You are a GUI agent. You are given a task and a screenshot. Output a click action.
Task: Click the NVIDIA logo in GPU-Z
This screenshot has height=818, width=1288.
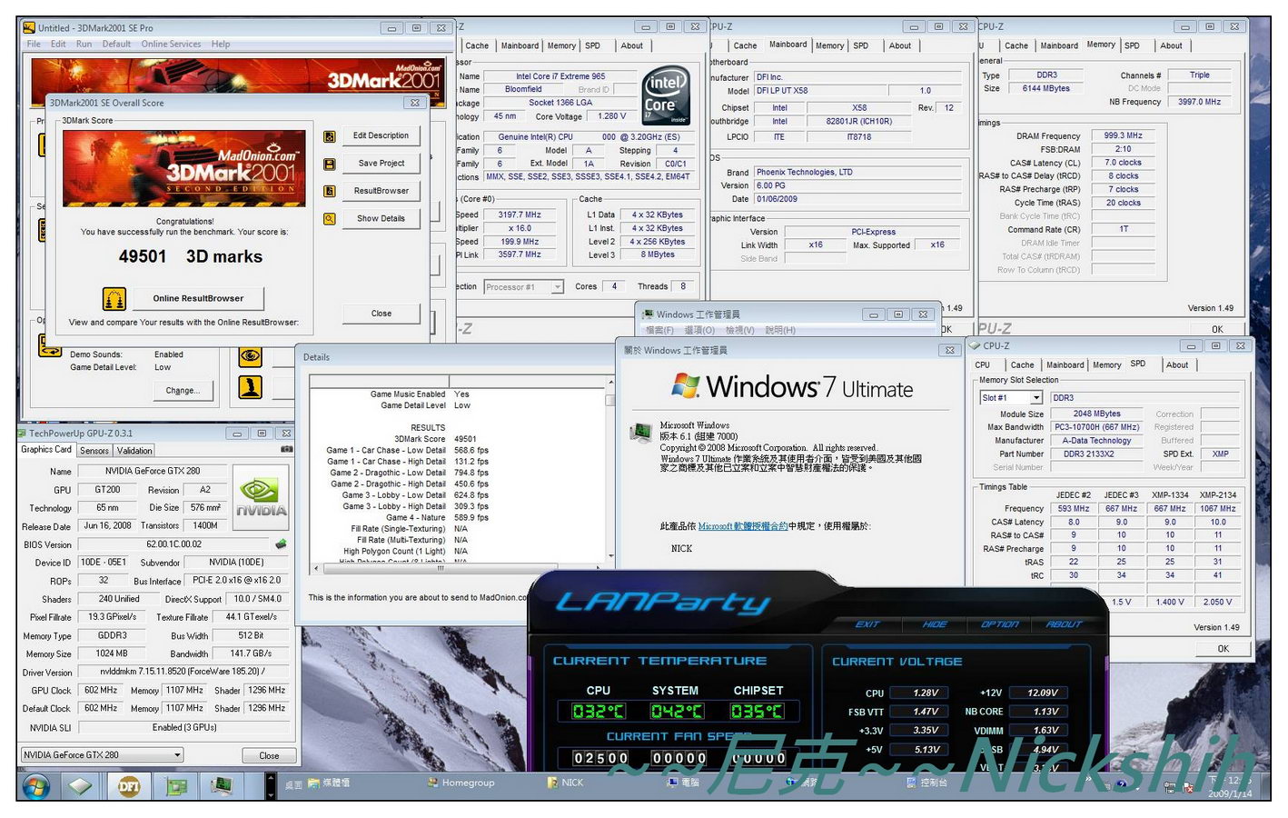(262, 499)
